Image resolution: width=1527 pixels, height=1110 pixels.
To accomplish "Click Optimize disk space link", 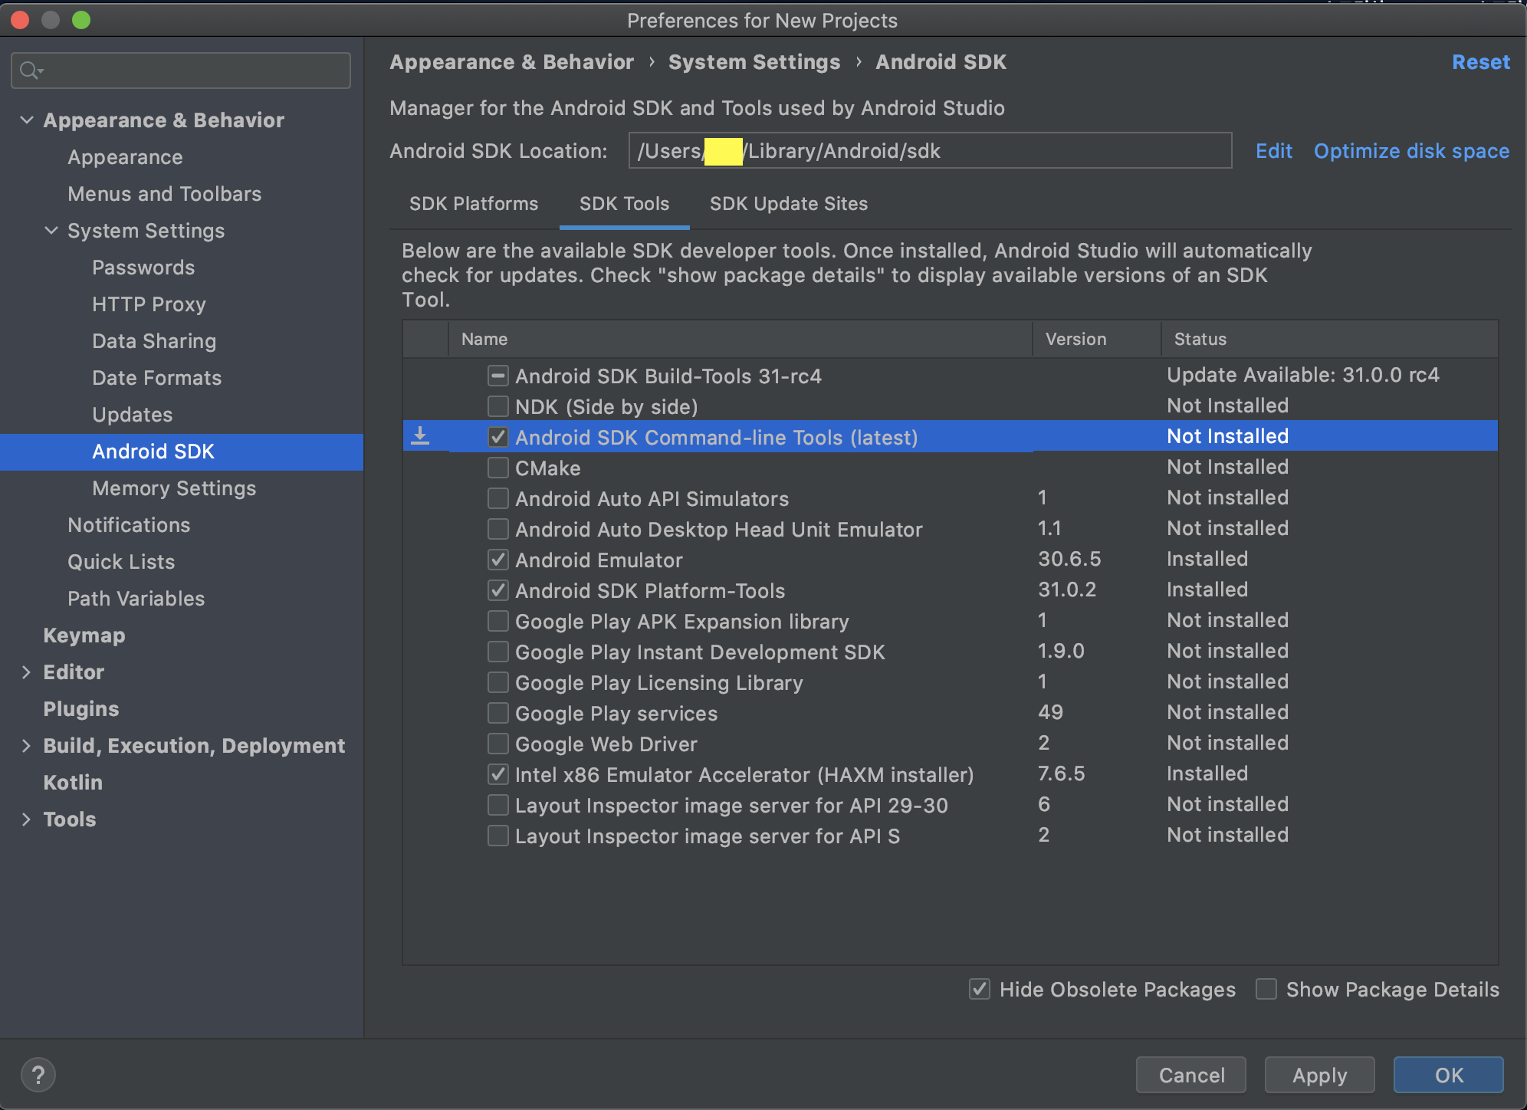I will coord(1411,151).
